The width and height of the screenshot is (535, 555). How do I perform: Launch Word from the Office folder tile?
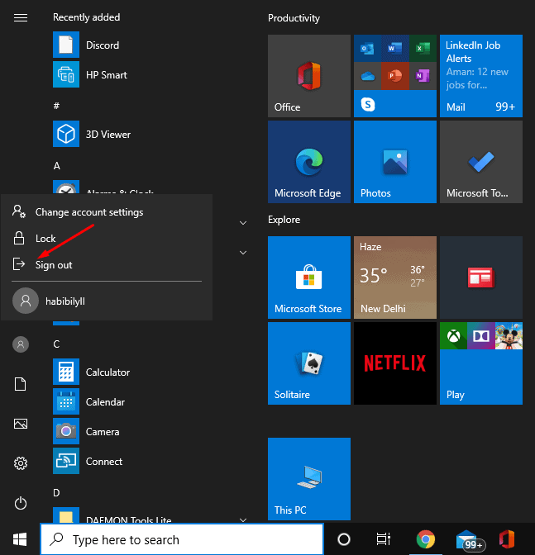click(x=395, y=48)
